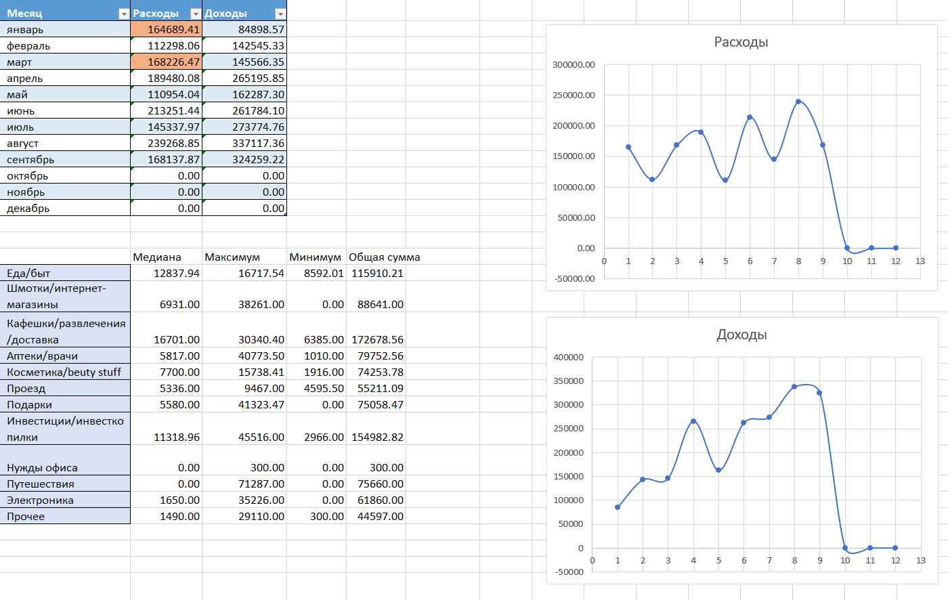948x600 pixels.
Task: Select minimum value 4595.50 for Проезд
Action: [316, 388]
